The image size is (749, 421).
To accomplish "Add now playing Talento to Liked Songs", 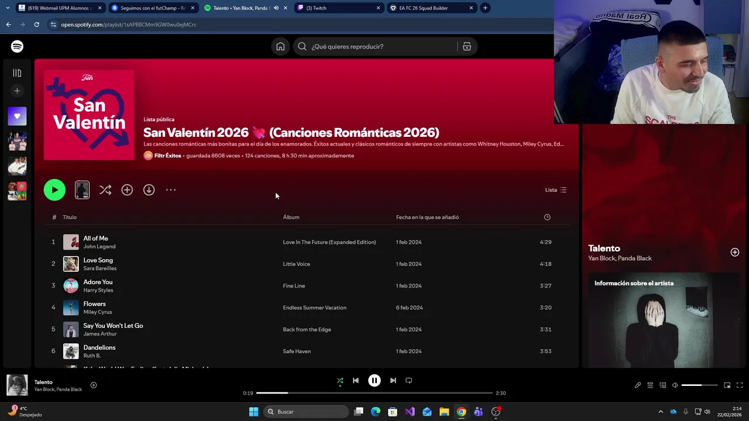I will pyautogui.click(x=93, y=385).
